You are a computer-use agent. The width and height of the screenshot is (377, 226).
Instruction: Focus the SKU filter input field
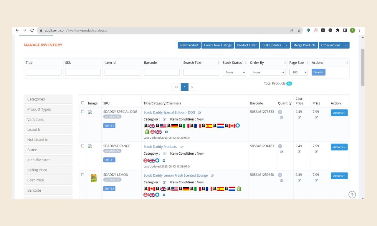coord(83,72)
